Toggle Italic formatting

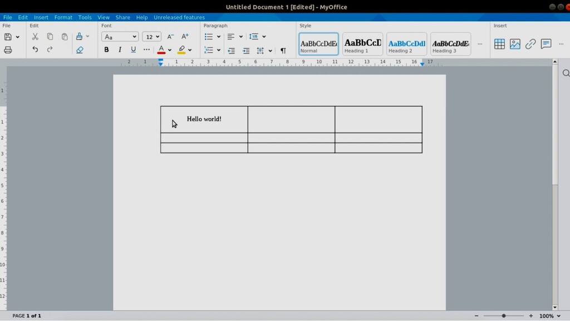(120, 50)
